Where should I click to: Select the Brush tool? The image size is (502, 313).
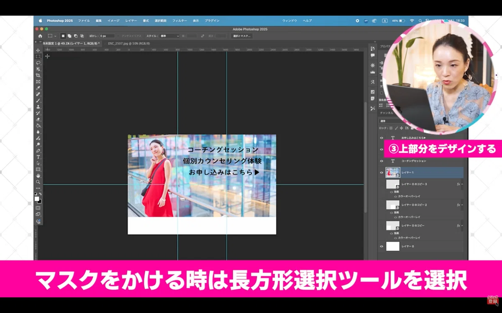(x=38, y=101)
